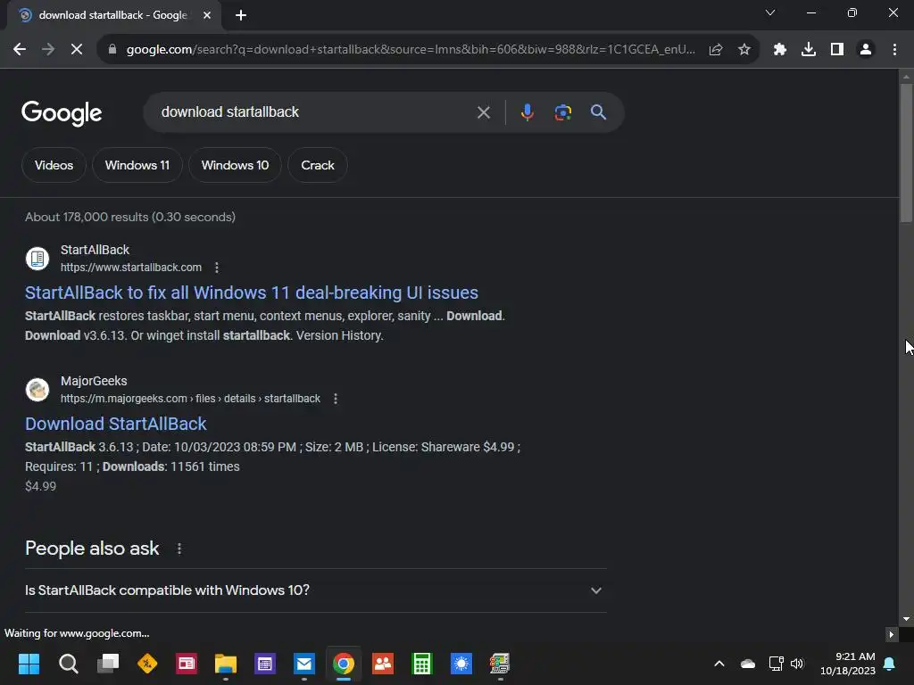The height and width of the screenshot is (685, 914).
Task: Open the Windows Start menu
Action: 29,664
